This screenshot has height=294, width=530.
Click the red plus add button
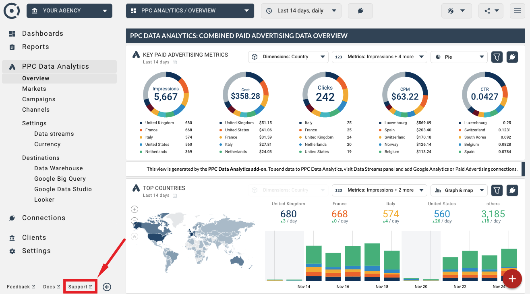pos(512,279)
